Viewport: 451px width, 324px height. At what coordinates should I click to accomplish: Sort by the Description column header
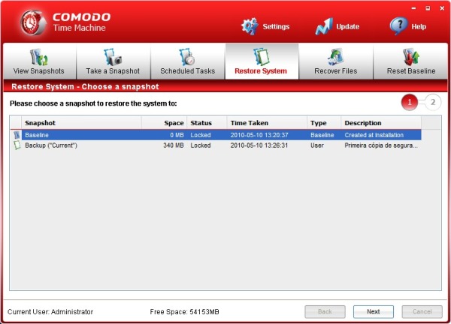381,123
